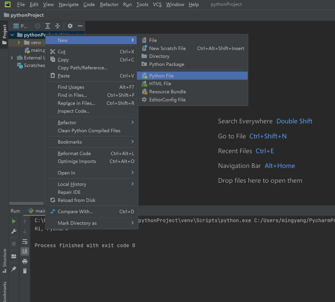Toggle scroll-to-end button in Run console
Screen dimensions: 335x302
(25, 251)
